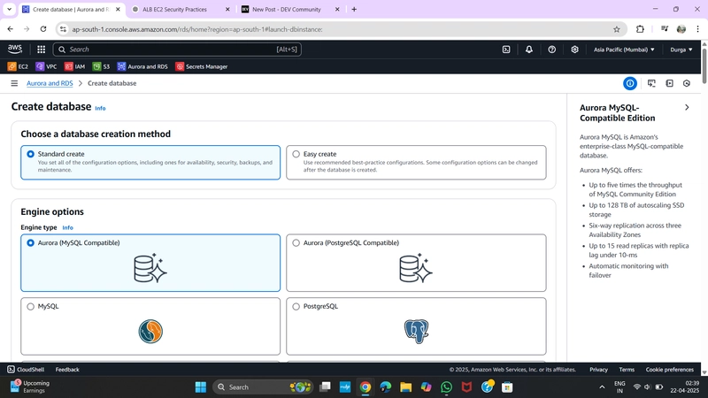
Task: Select the Easy create radio button
Action: pyautogui.click(x=296, y=154)
